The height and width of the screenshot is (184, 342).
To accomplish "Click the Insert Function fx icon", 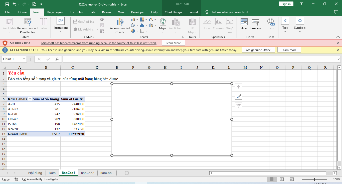I will click(x=57, y=59).
